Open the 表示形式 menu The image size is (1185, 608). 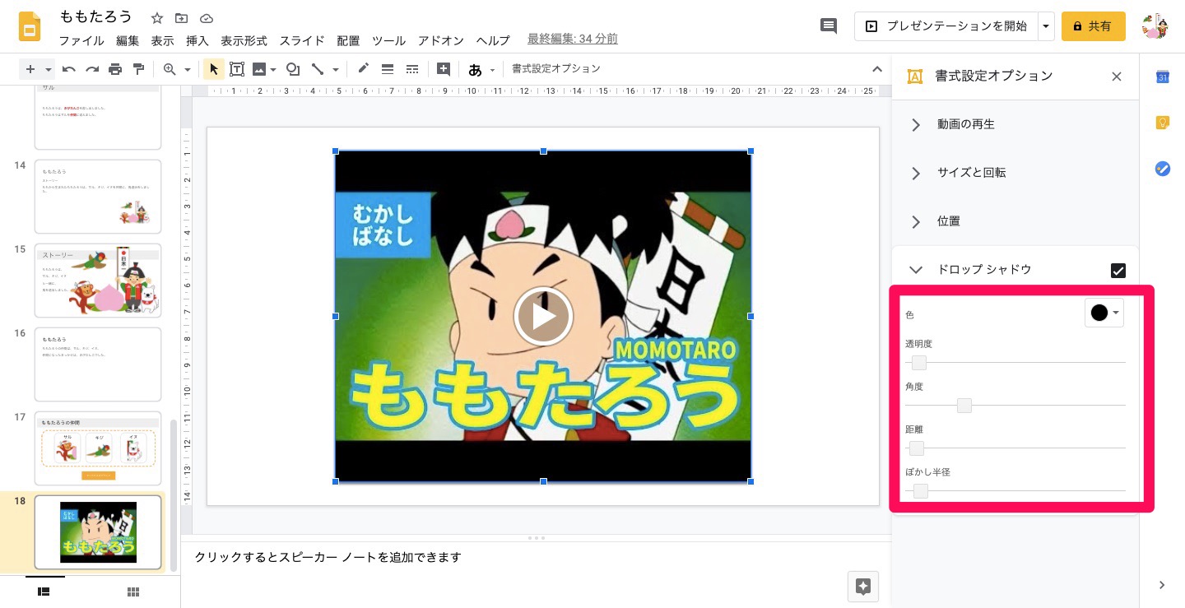pos(244,40)
